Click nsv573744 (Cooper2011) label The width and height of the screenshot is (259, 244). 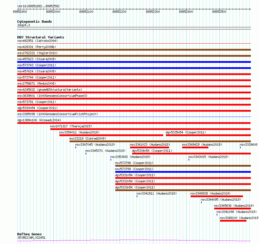pyautogui.click(x=37, y=77)
